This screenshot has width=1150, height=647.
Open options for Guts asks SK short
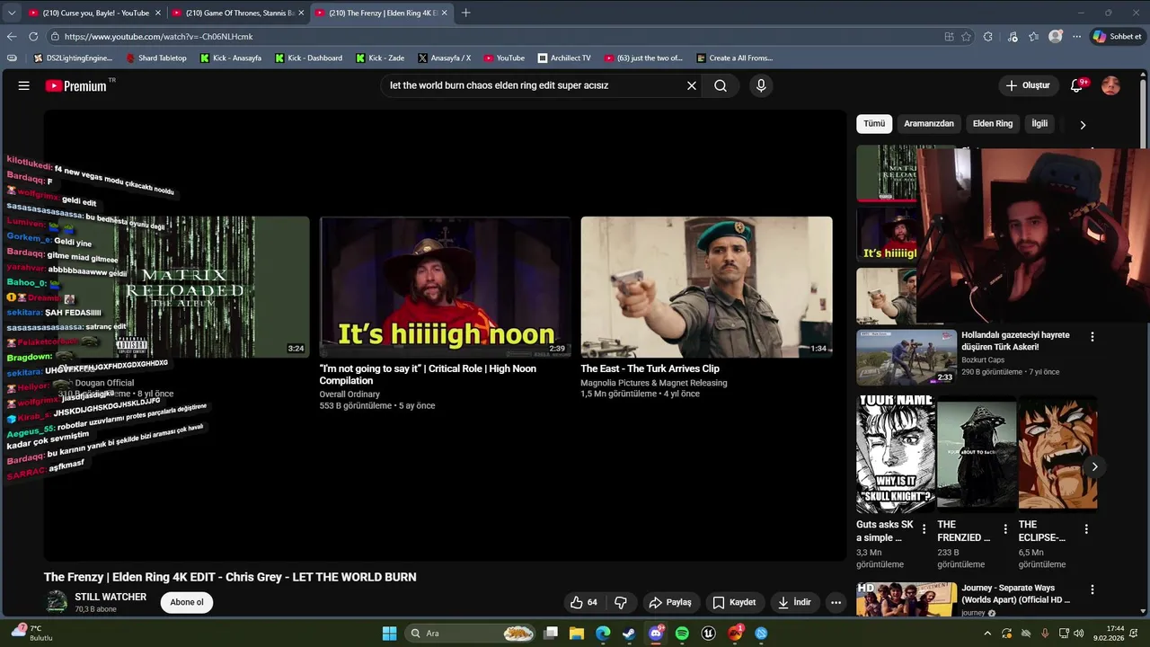(x=924, y=529)
